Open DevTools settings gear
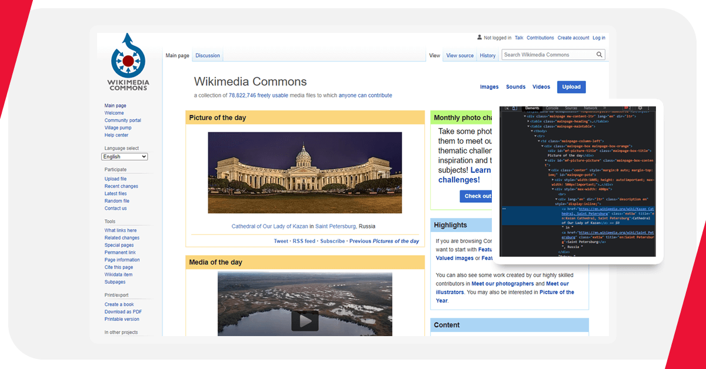The width and height of the screenshot is (706, 369). pos(640,108)
